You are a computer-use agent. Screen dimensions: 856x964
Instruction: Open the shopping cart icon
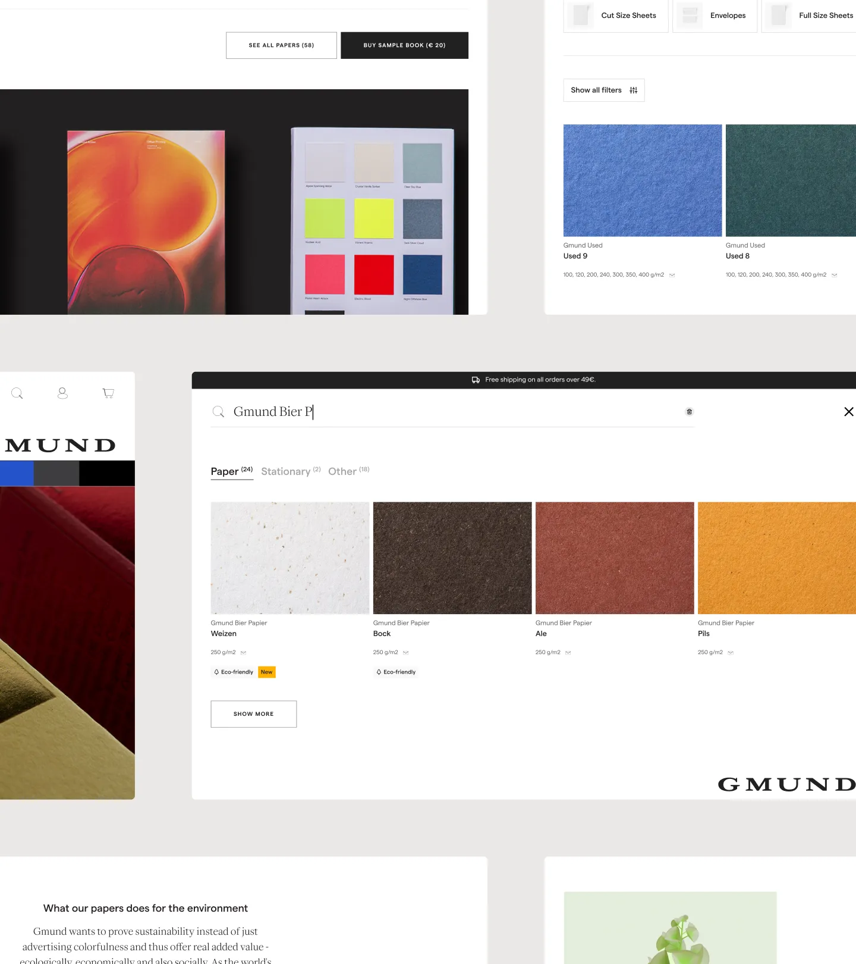tap(108, 393)
